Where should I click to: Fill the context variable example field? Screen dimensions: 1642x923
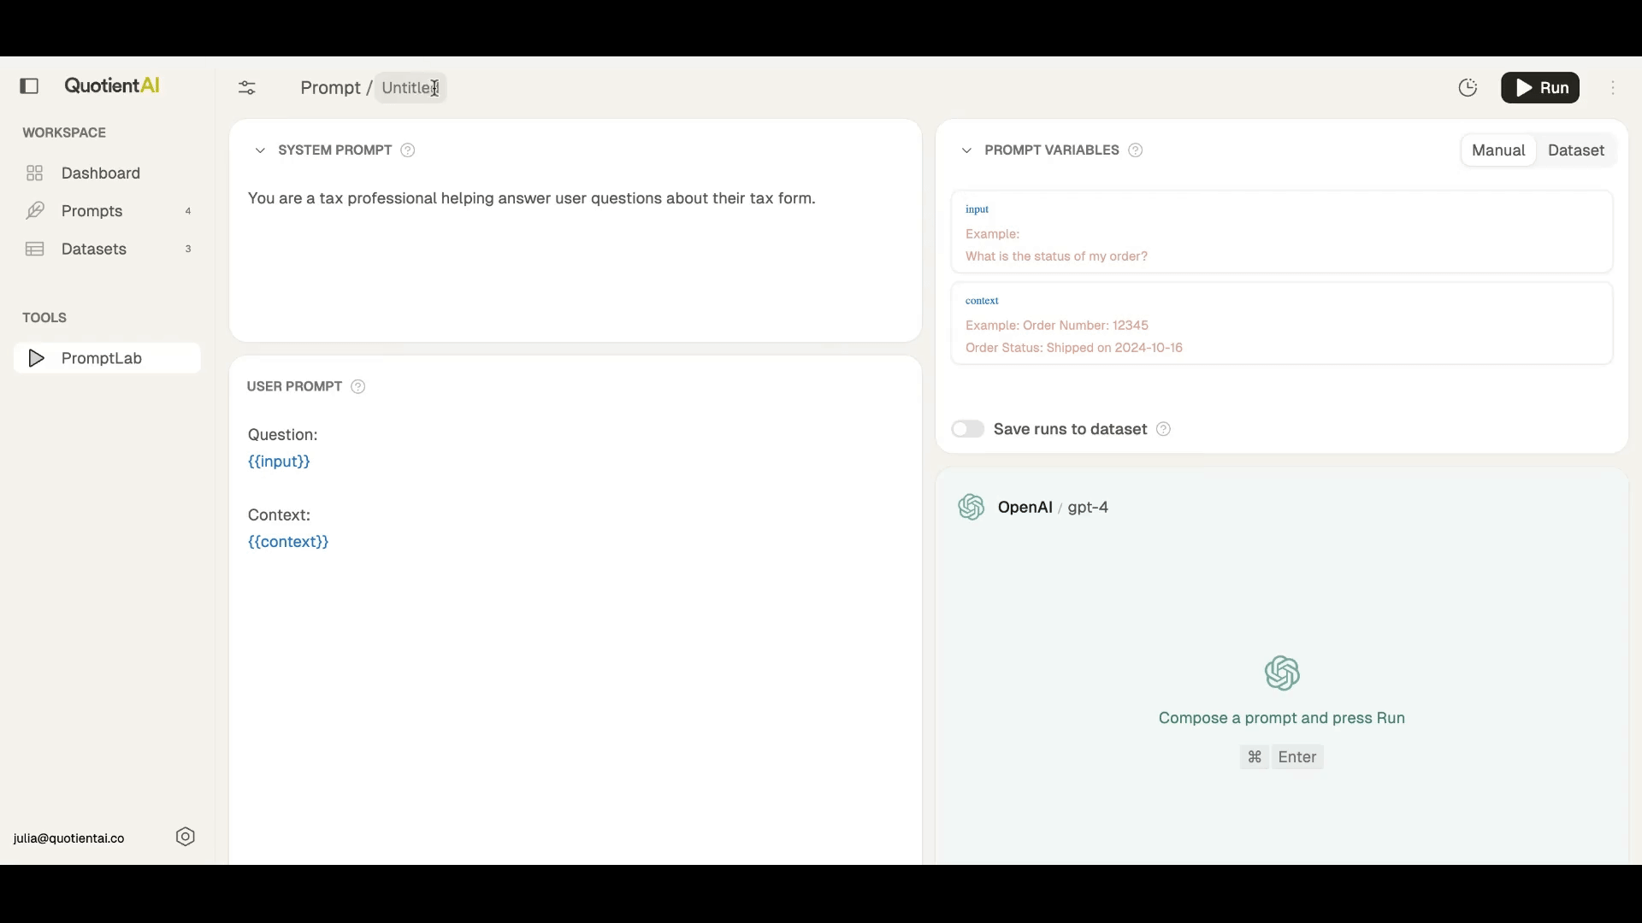coord(1282,324)
